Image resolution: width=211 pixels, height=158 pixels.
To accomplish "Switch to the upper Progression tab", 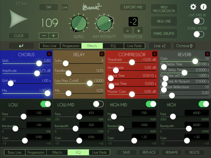I will point(71,46).
